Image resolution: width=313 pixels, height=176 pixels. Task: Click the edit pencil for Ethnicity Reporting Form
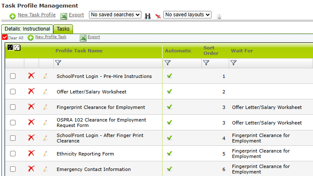46,154
